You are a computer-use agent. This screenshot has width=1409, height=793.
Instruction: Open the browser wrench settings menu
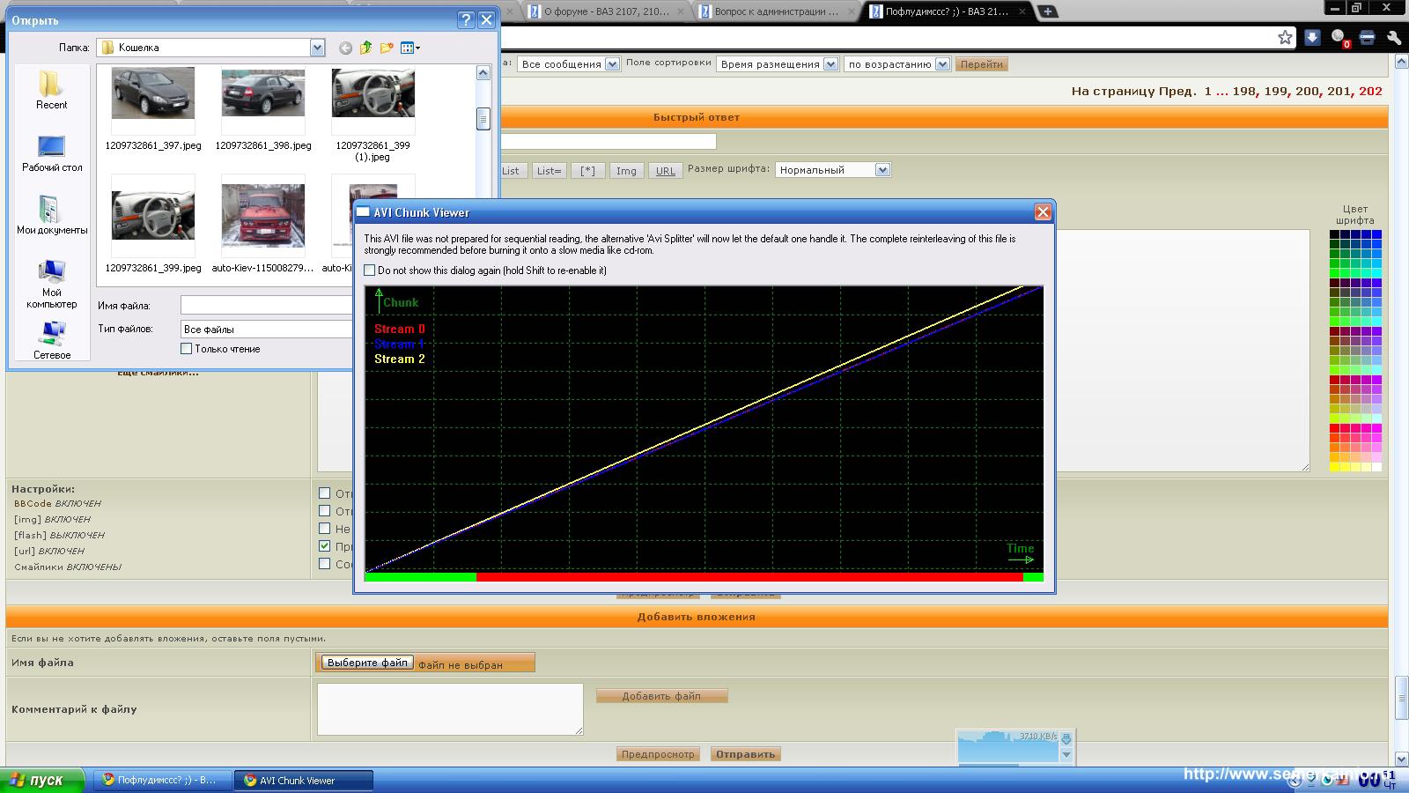[x=1393, y=37]
